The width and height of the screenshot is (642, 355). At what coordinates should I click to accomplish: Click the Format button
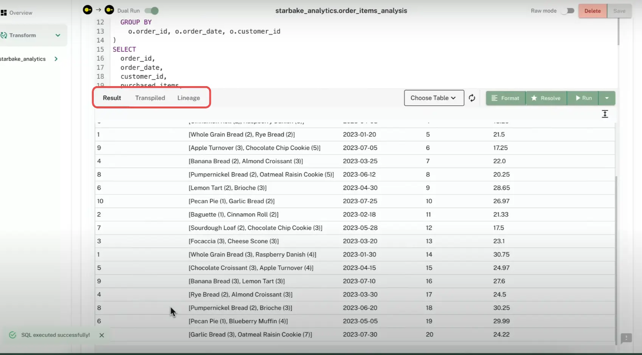pyautogui.click(x=506, y=98)
